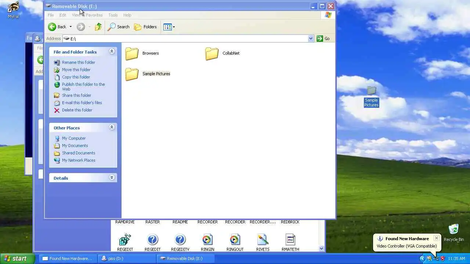
Task: Select REGEDITV help file in background window
Action: tap(180, 240)
